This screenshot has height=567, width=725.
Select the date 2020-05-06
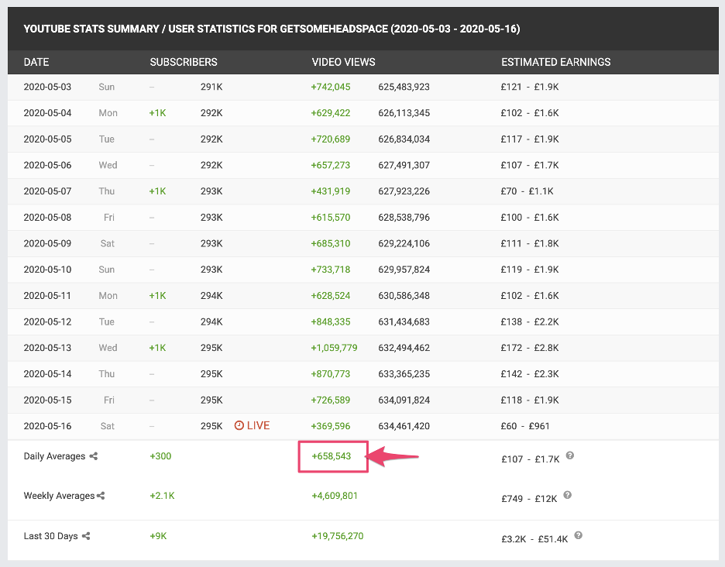(x=47, y=165)
